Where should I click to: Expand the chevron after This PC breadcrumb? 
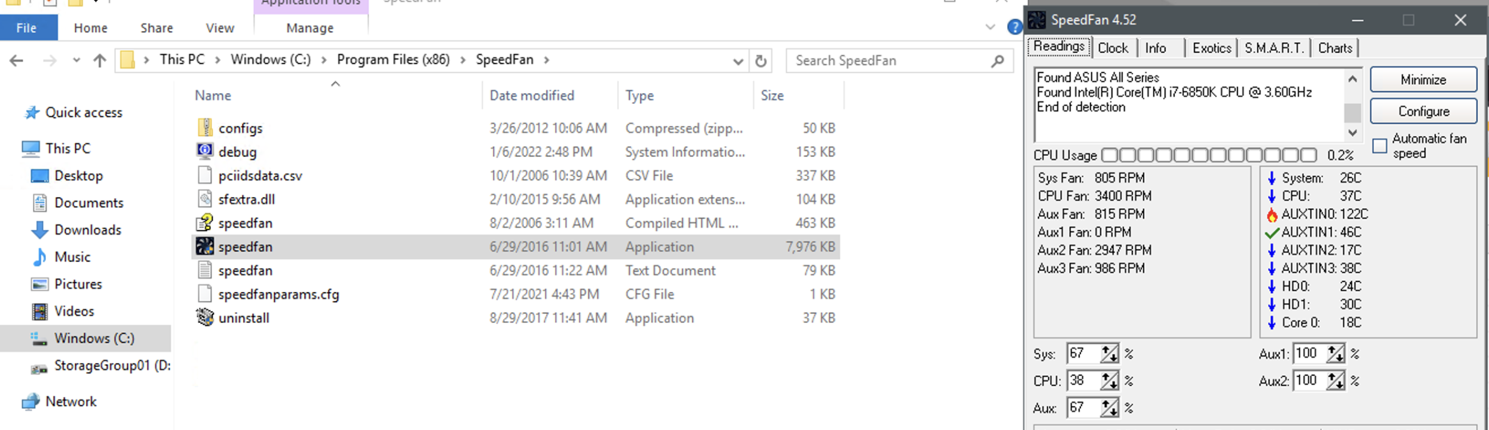click(217, 60)
